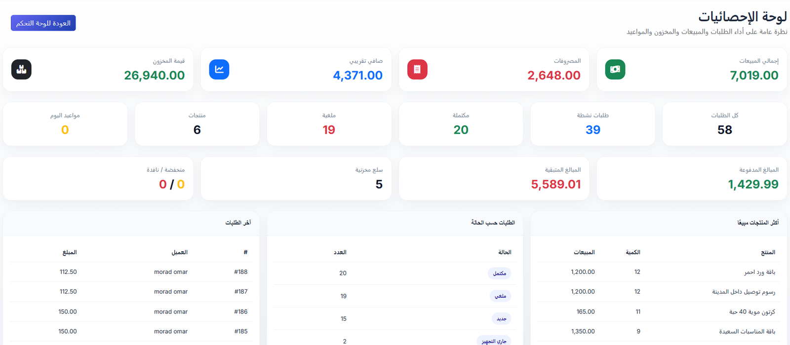This screenshot has width=790, height=345.
Task: Click the orange 0 under 'مواعيد اليوم'
Action: [65, 130]
